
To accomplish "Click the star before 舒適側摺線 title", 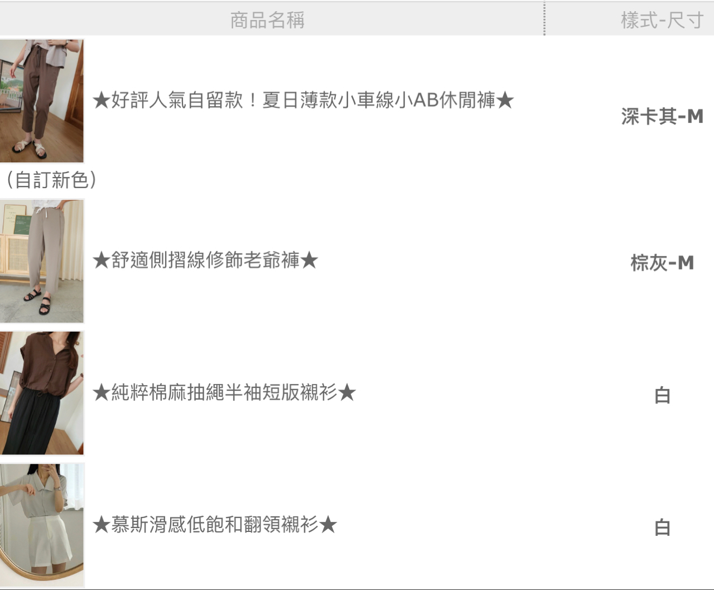I will (x=102, y=261).
